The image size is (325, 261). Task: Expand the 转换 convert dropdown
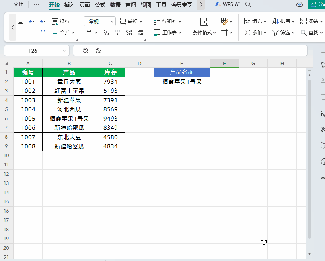click(x=141, y=21)
